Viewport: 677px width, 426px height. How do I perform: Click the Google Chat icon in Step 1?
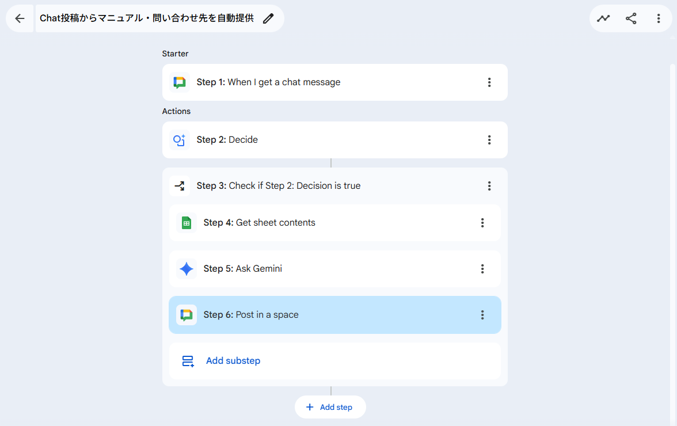coord(180,82)
